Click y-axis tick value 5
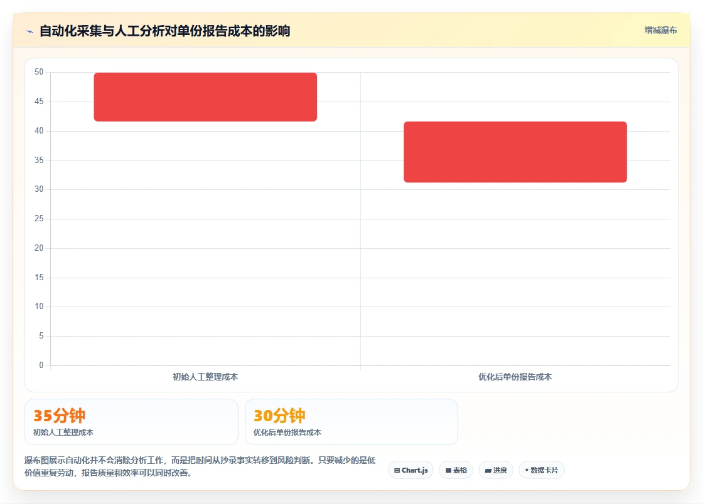 [41, 336]
